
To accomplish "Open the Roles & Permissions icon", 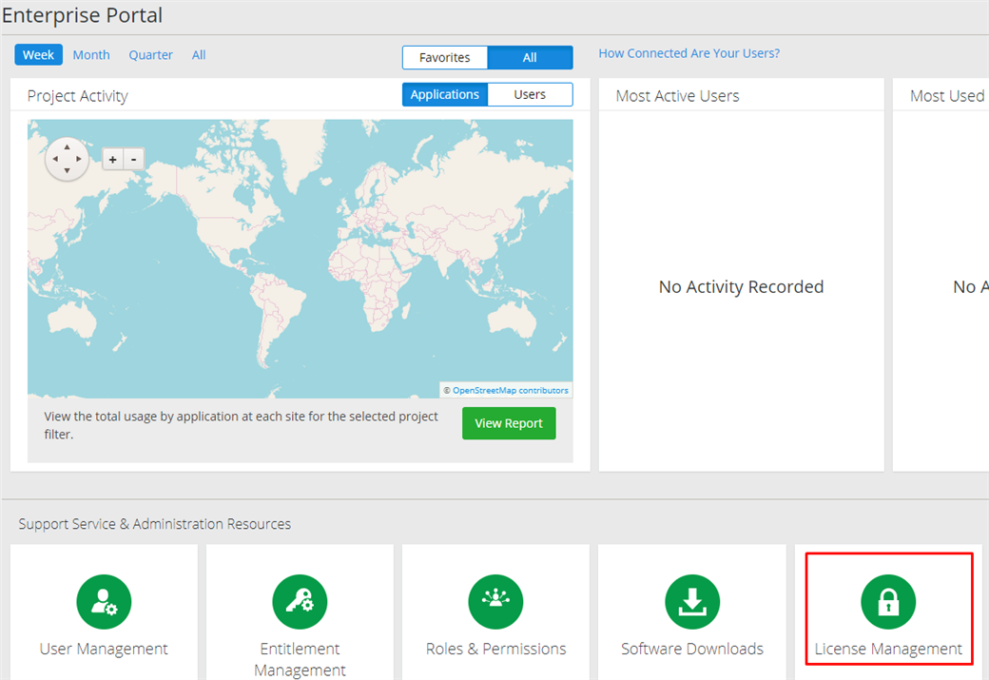I will [495, 601].
